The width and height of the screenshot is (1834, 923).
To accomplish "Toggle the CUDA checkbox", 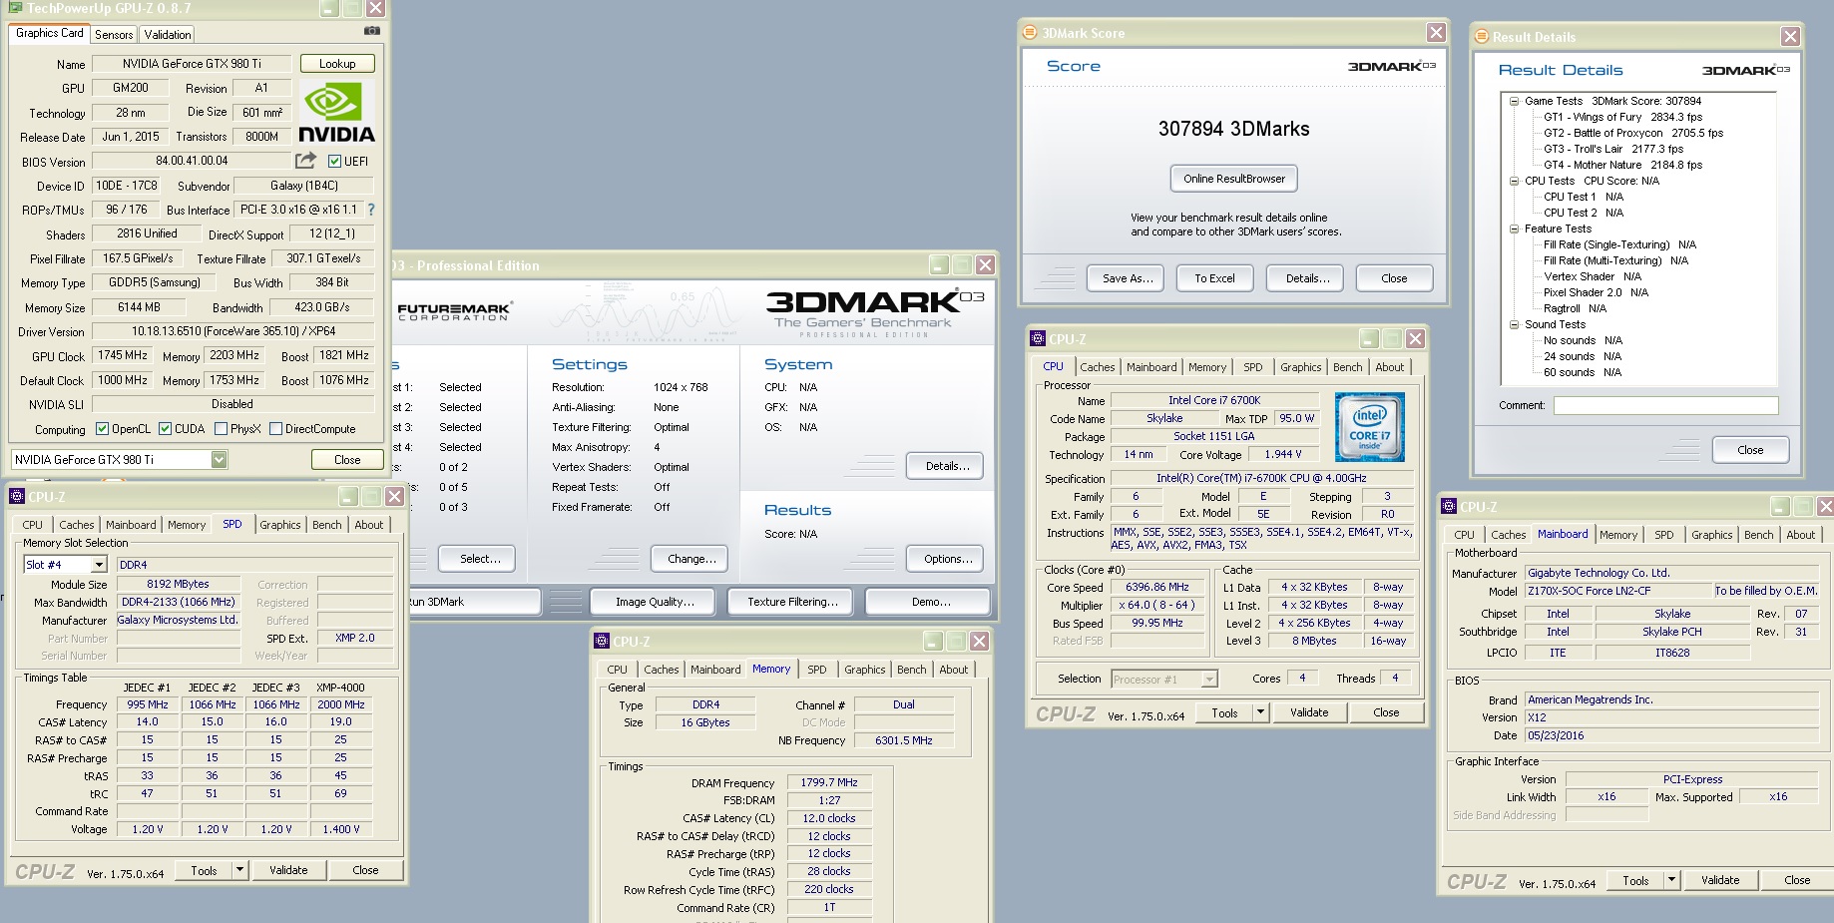I will pos(165,429).
